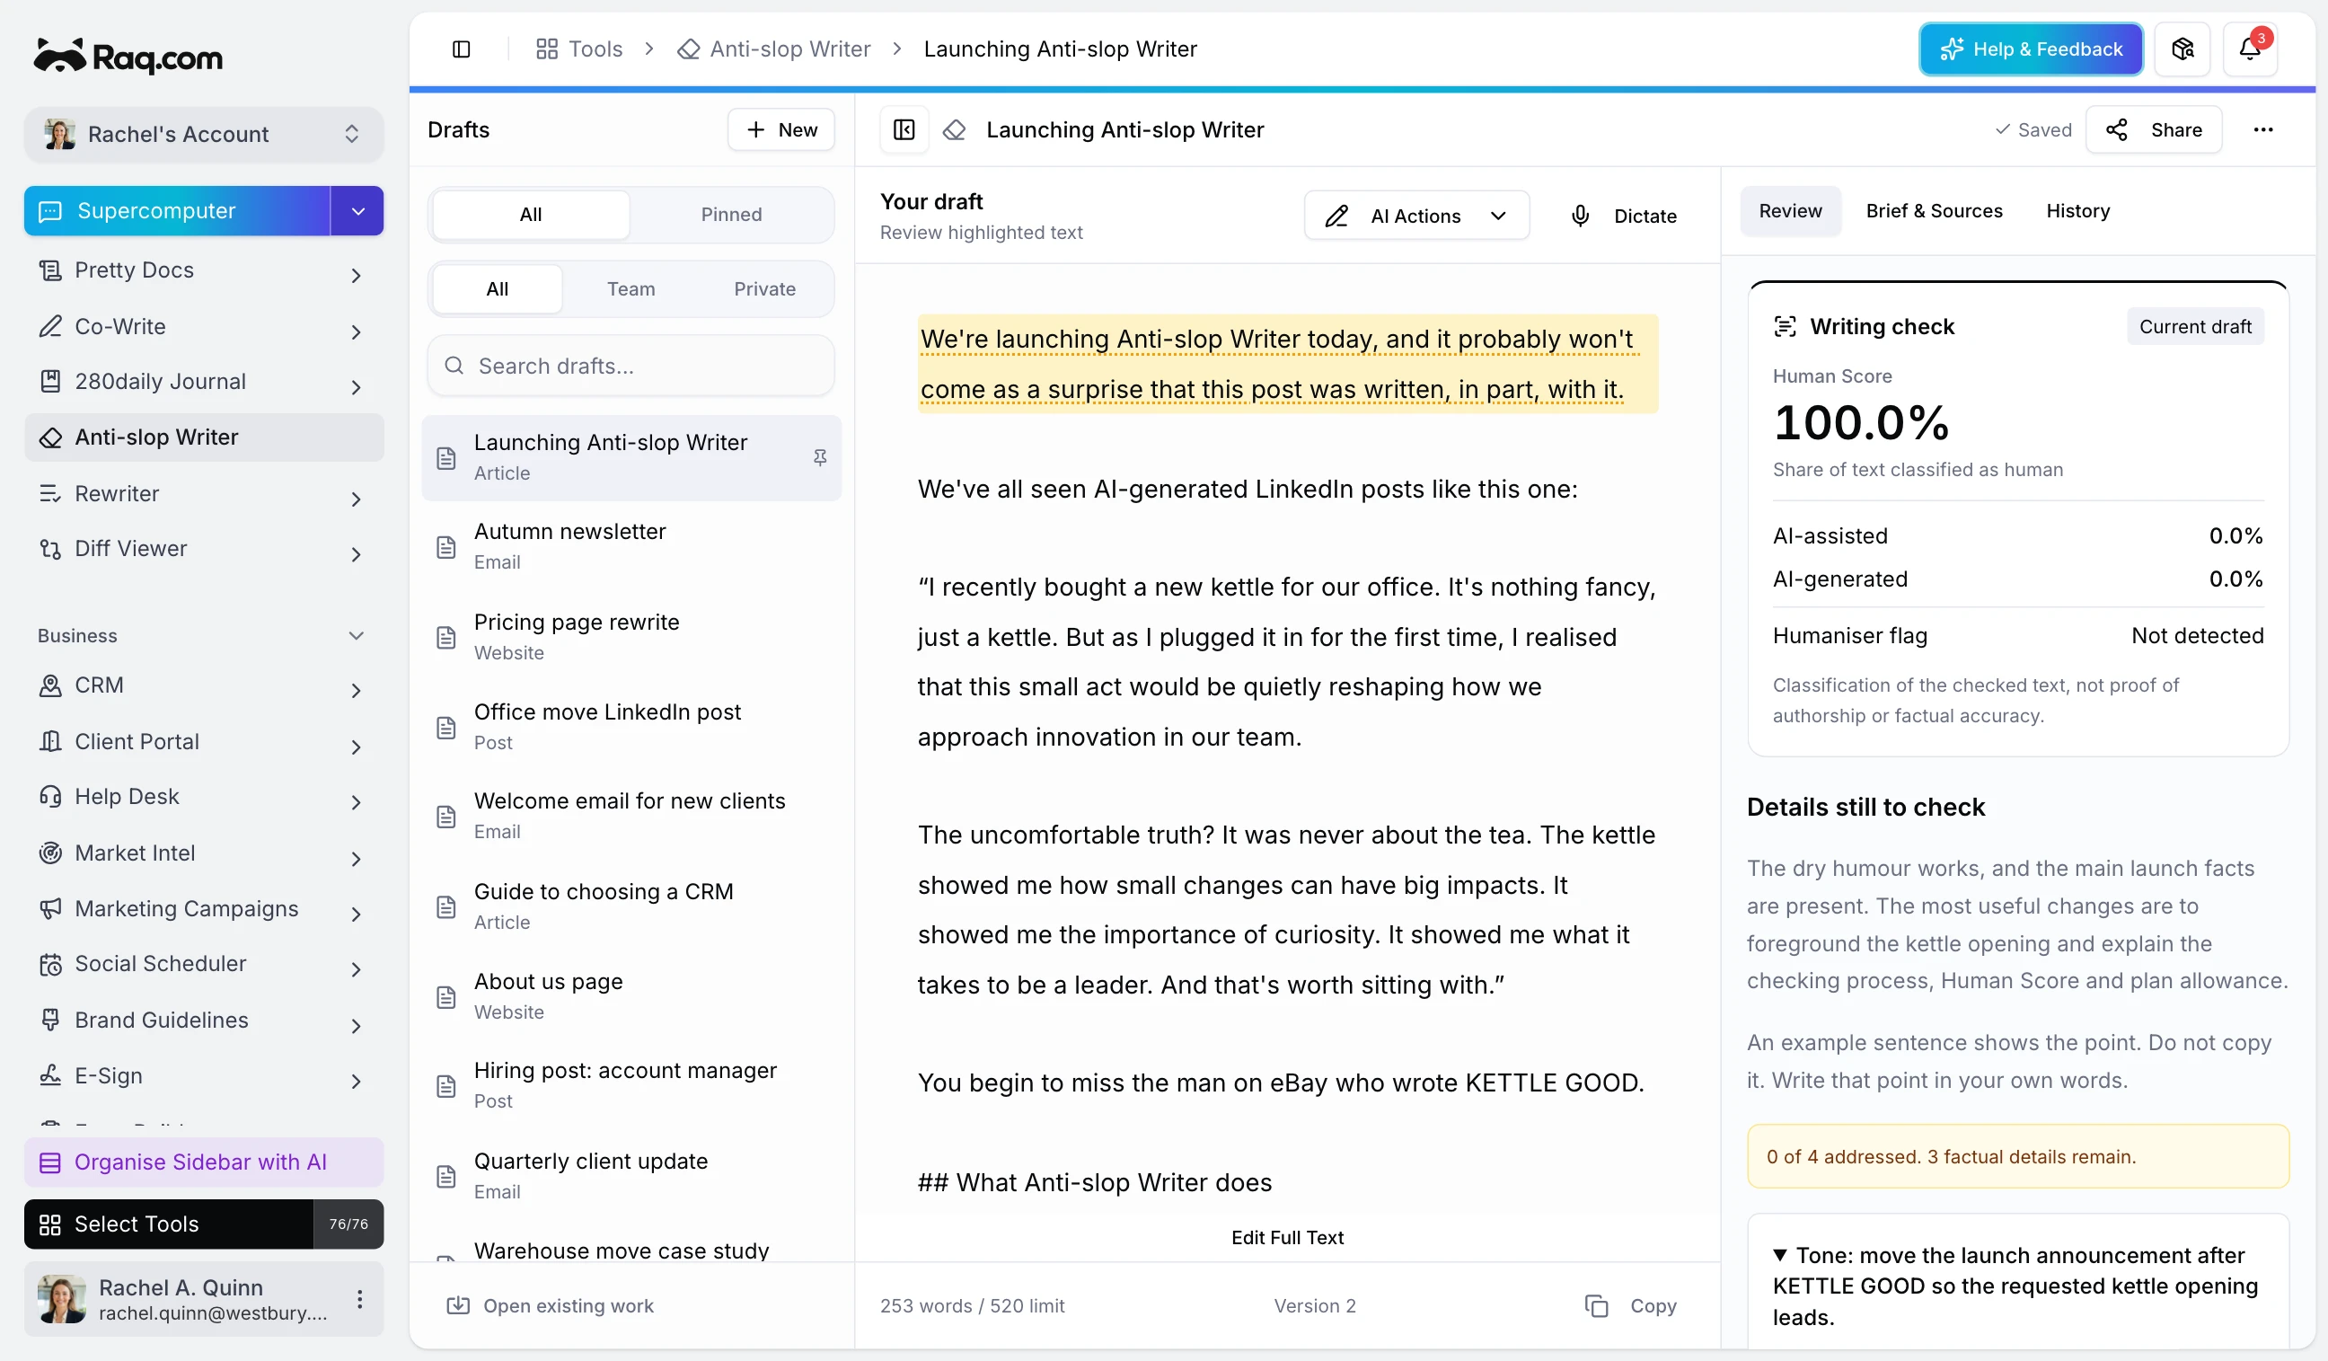2328x1361 pixels.
Task: Open the Pricing page rewrite draft
Action: [x=631, y=637]
